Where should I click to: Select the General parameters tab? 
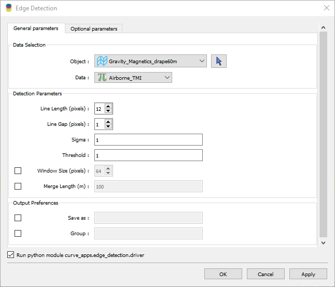[36, 28]
